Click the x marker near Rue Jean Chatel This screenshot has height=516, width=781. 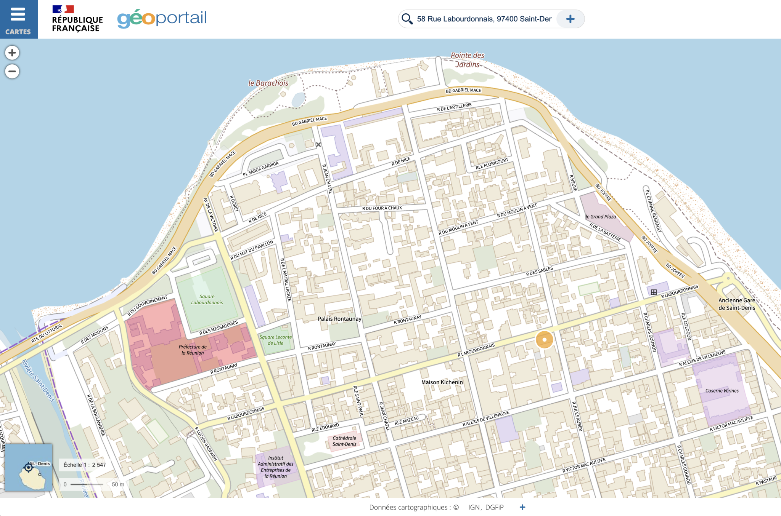[318, 145]
